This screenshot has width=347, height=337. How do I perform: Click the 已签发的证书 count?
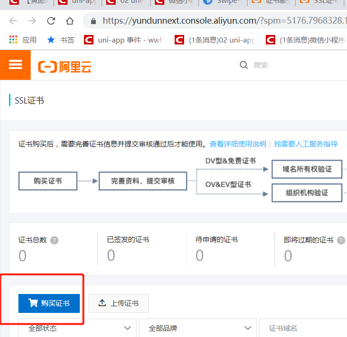coord(111,255)
